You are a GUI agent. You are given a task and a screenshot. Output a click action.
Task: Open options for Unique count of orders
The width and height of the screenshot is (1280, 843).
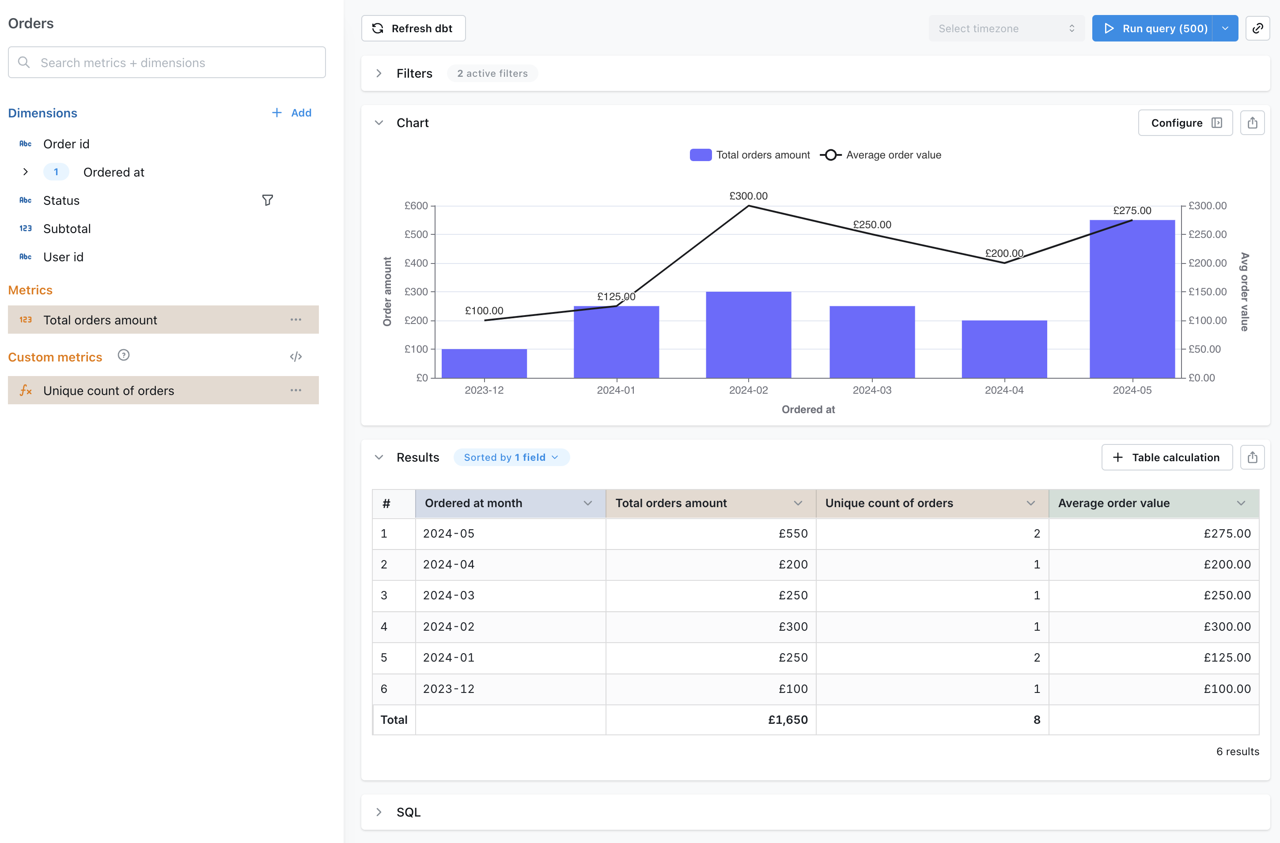pos(295,390)
